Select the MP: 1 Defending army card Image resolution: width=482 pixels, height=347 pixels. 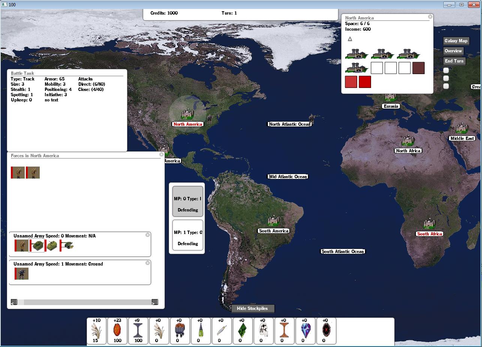pyautogui.click(x=188, y=235)
